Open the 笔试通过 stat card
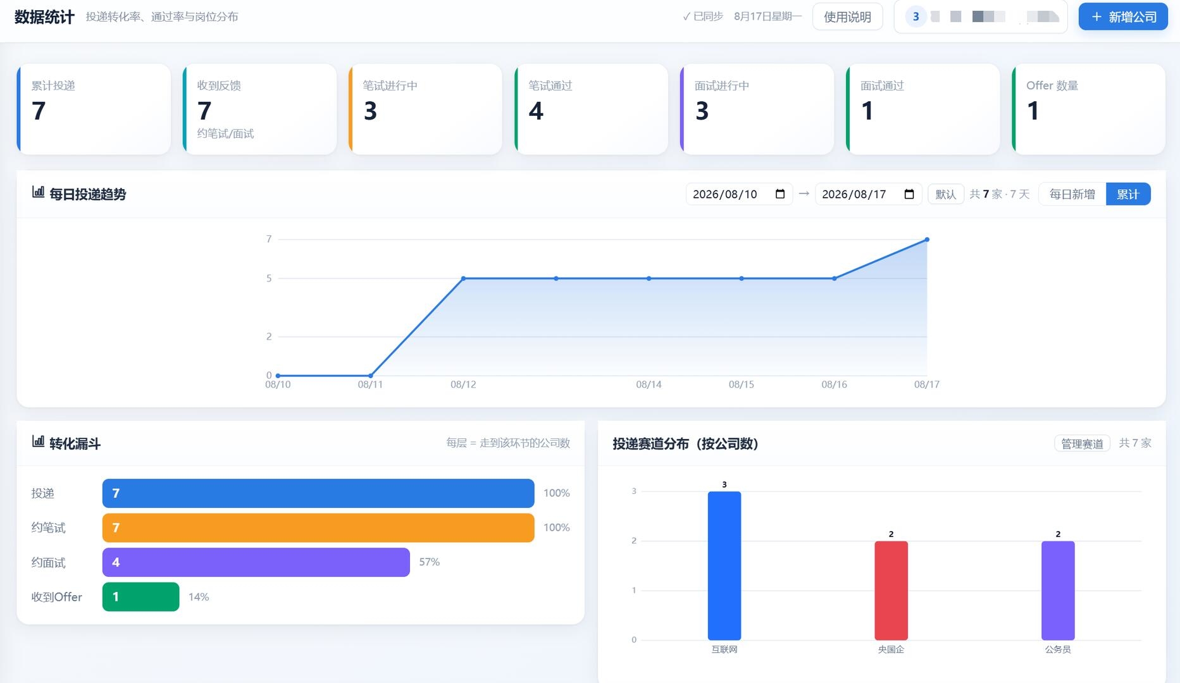 pos(591,109)
